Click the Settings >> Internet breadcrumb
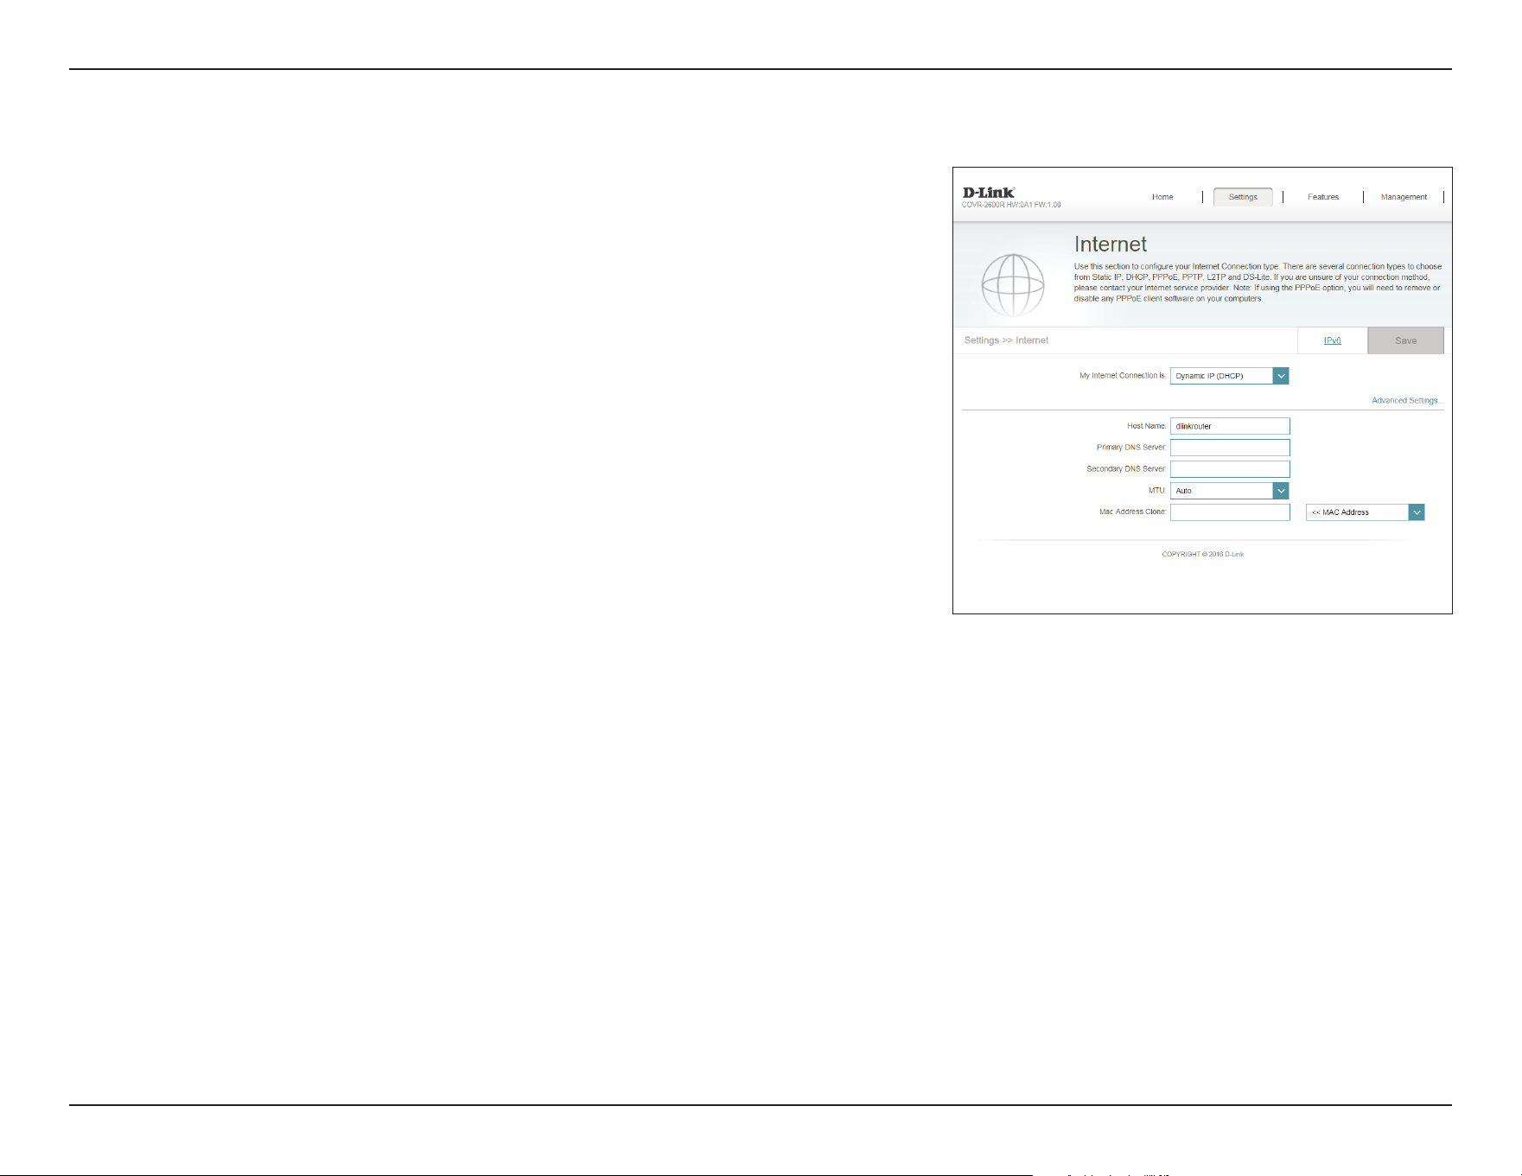Viewport: 1522px width, 1176px height. tap(1006, 340)
